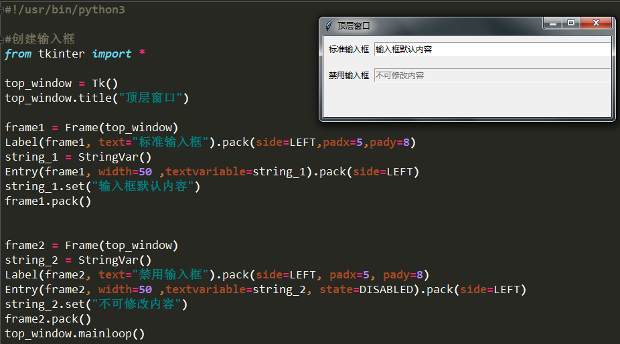Click the disabled 禁用输入框 entry field
620x344 pixels.
pyautogui.click(x=492, y=75)
